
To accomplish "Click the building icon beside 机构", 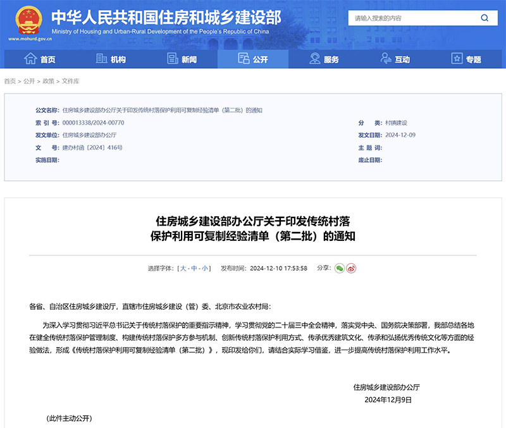I will click(101, 59).
